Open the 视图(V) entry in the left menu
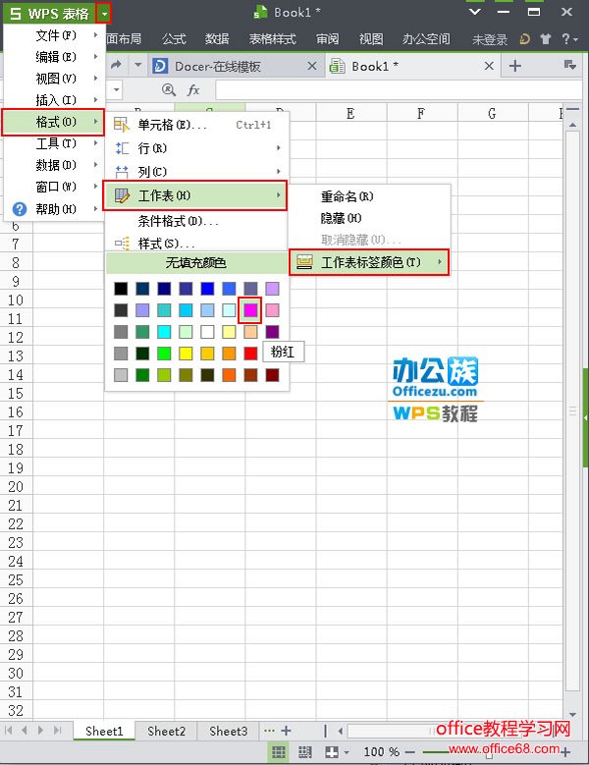The width and height of the screenshot is (589, 765). [x=54, y=78]
